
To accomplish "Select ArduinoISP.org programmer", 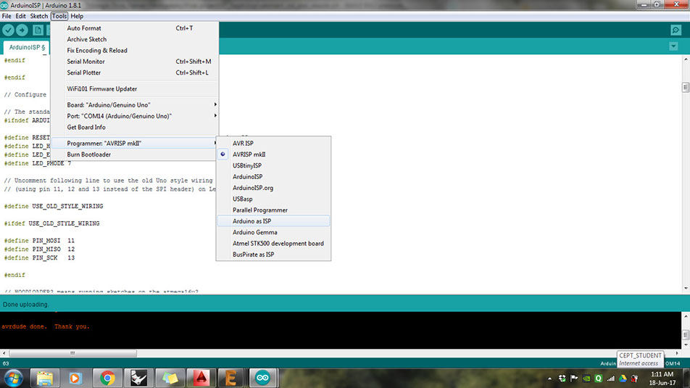I will pos(273,188).
